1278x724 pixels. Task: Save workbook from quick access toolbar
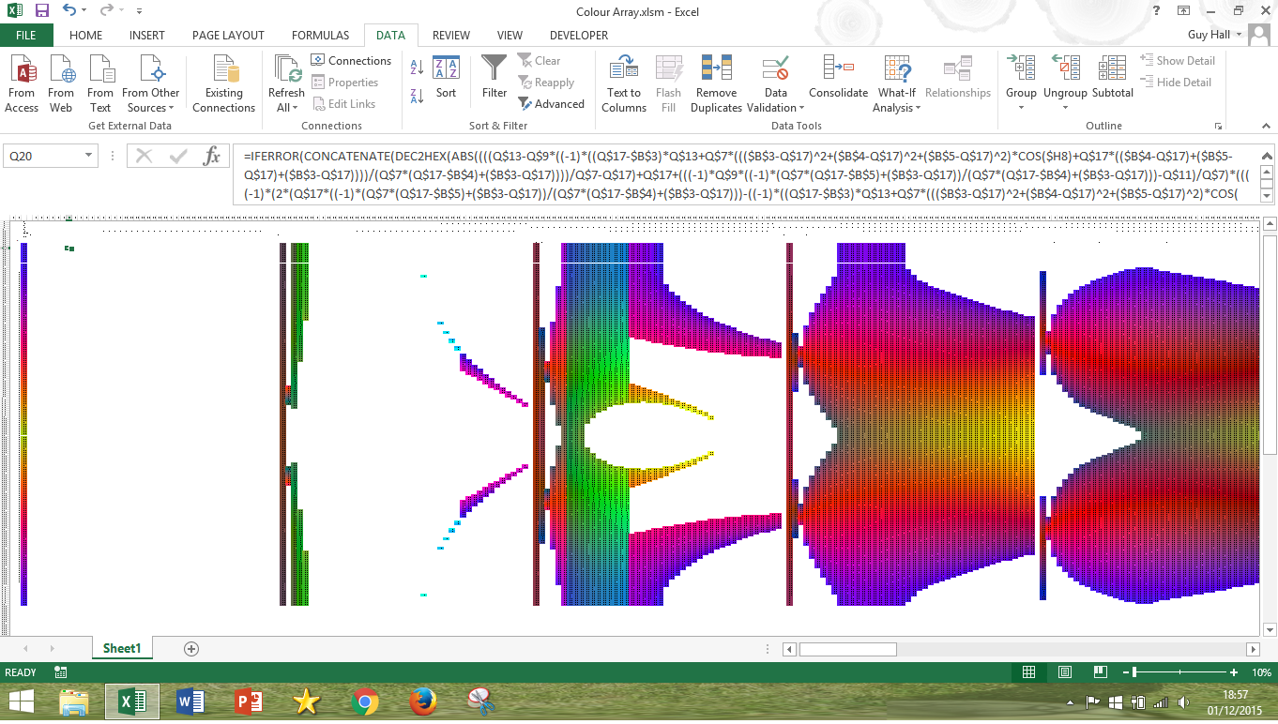click(41, 10)
